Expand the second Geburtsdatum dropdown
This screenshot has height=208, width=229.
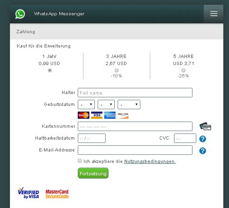point(106,104)
